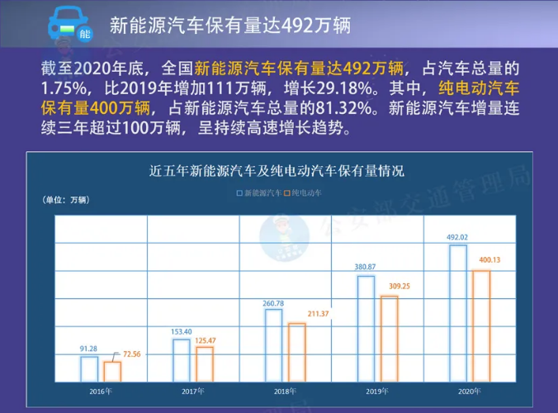
Task: Click the orange 纯电动车 legend marker
Action: pyautogui.click(x=287, y=192)
